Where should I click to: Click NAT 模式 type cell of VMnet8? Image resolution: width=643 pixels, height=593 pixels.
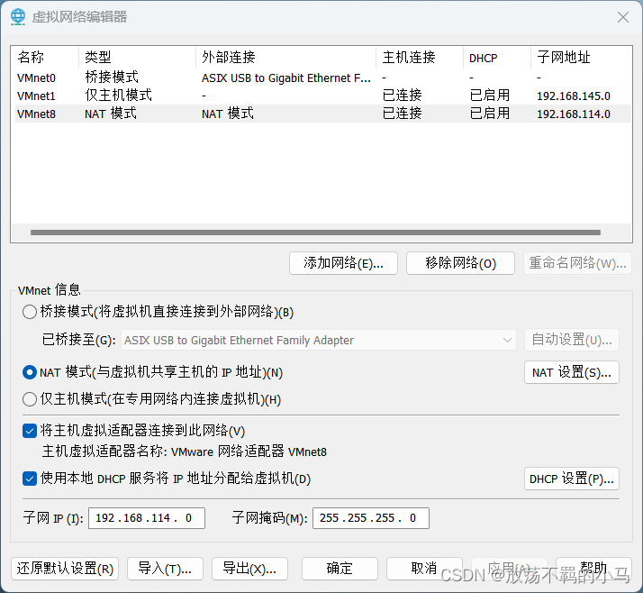[x=111, y=114]
